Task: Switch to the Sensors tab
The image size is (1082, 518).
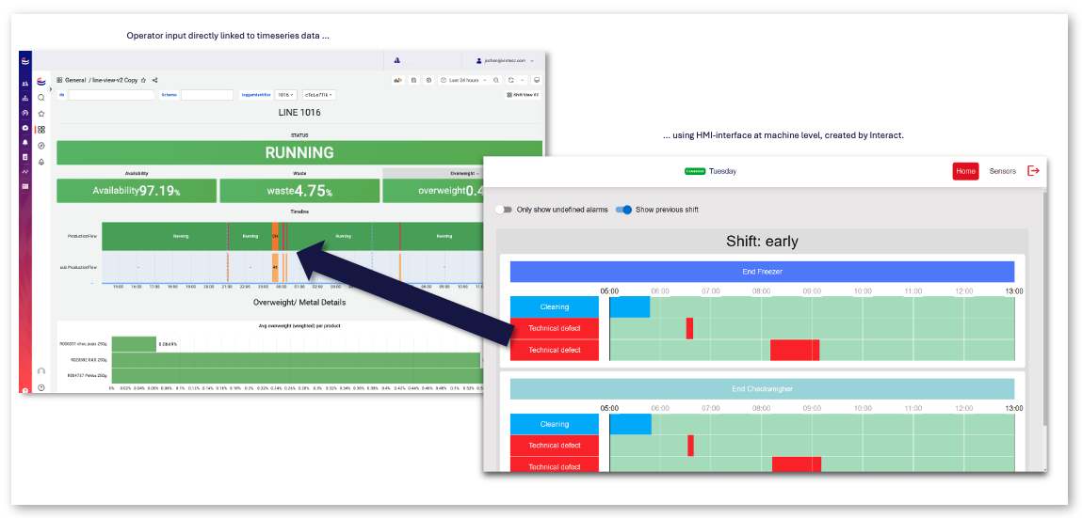Action: [1002, 171]
